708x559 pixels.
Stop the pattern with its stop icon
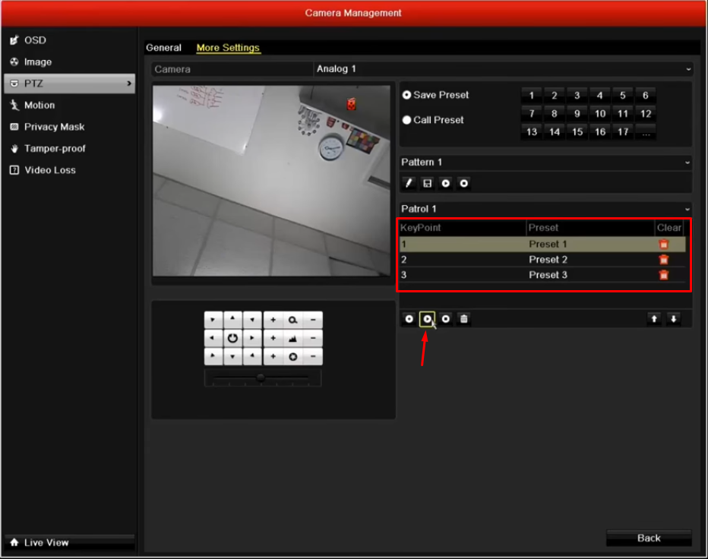(463, 183)
